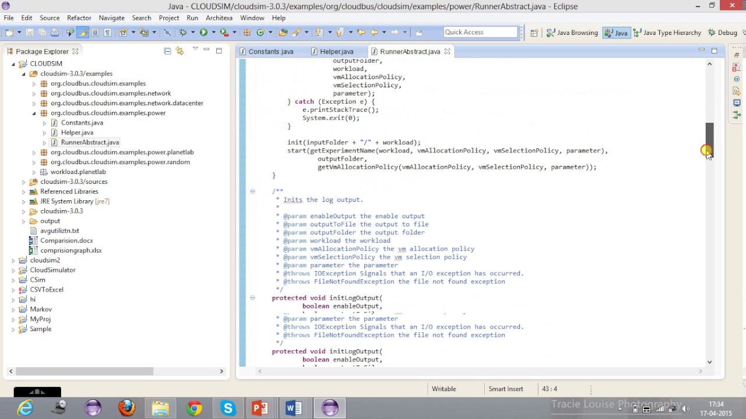Screen dimensions: 746x419
Task: Open dropdown arrow next to Debug icon
Action: tap(193, 32)
